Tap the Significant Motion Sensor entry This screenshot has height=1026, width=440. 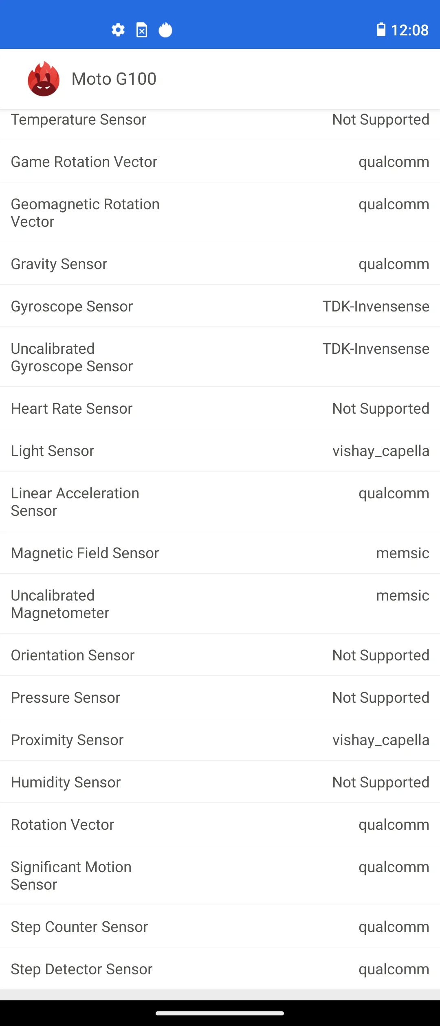coord(220,875)
